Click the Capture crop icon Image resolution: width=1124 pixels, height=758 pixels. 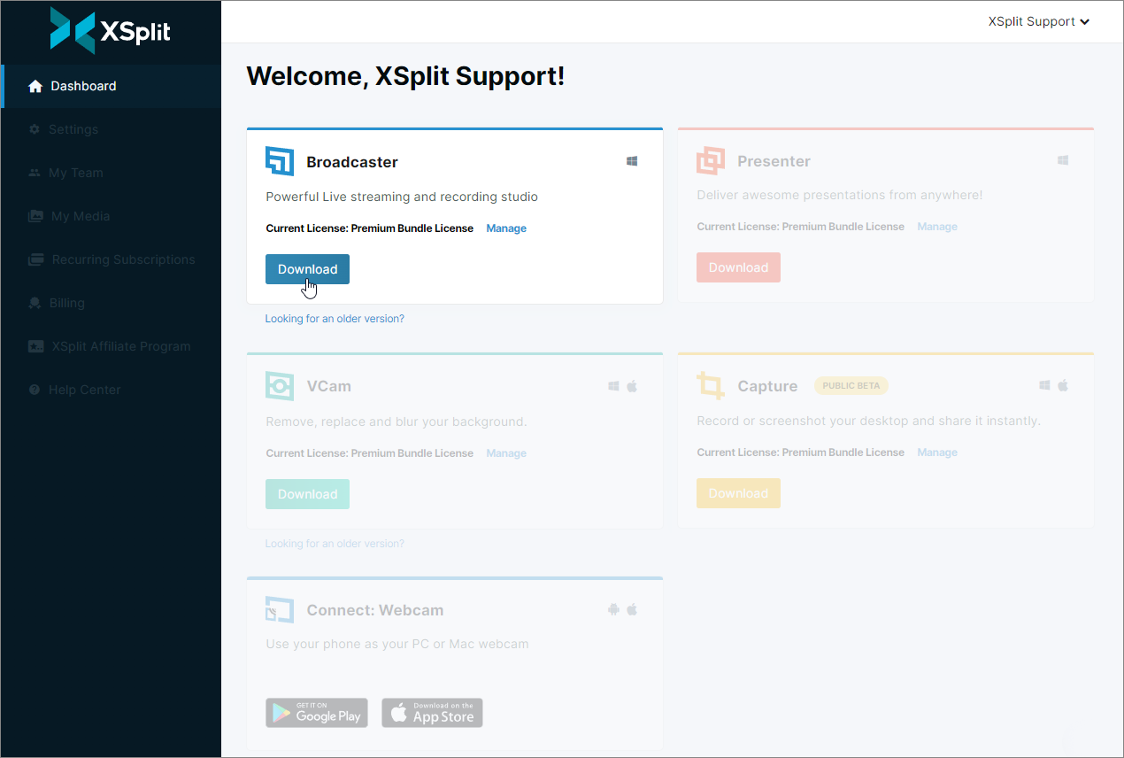tap(711, 385)
